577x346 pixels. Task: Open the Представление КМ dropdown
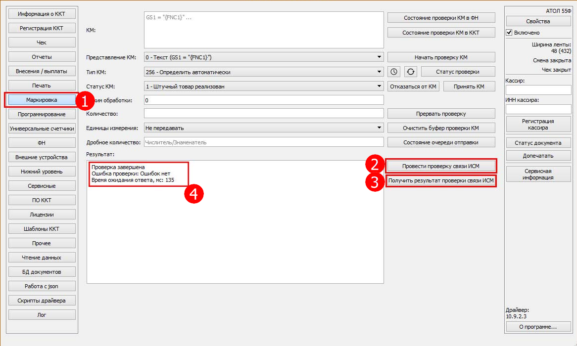(x=264, y=57)
